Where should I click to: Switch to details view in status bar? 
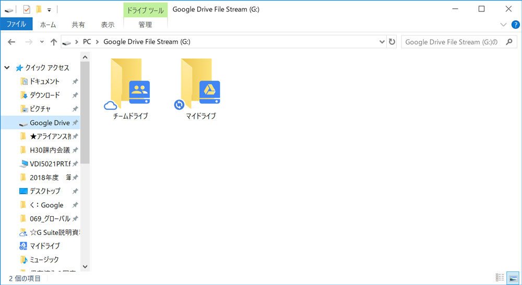pyautogui.click(x=500, y=277)
